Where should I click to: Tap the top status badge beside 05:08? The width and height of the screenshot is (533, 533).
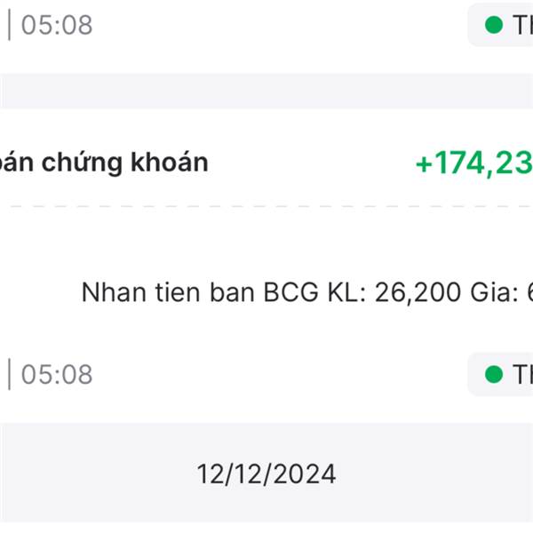point(502,25)
